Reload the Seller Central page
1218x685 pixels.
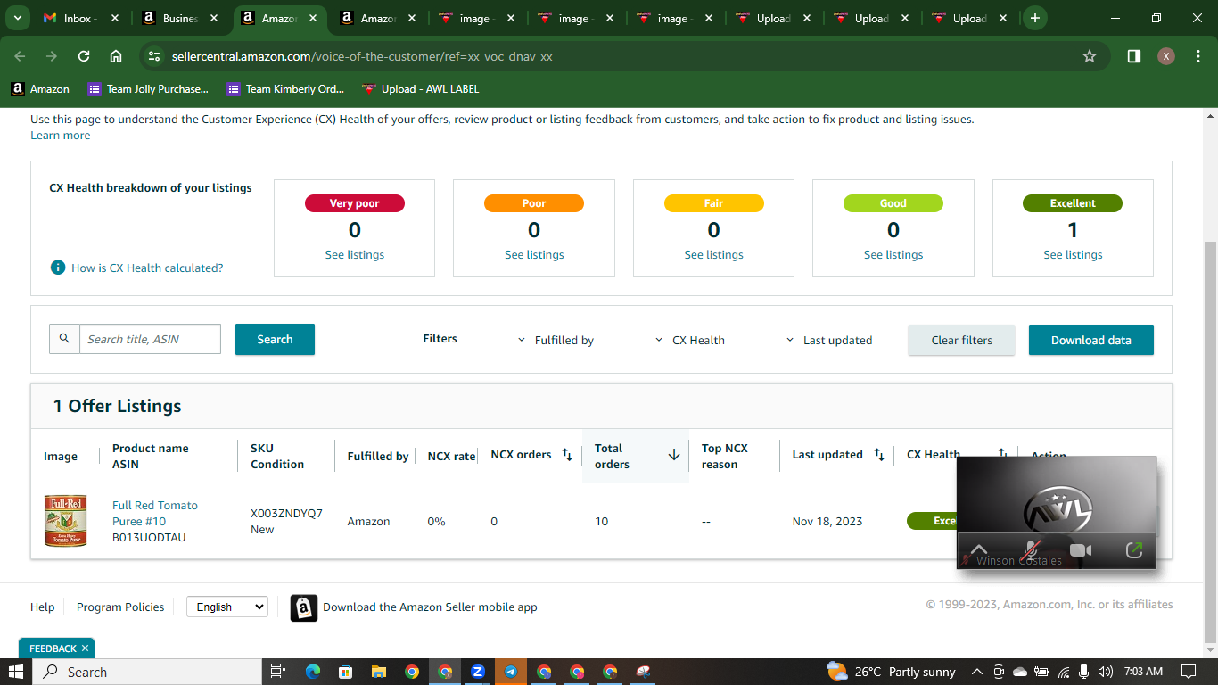click(x=84, y=56)
